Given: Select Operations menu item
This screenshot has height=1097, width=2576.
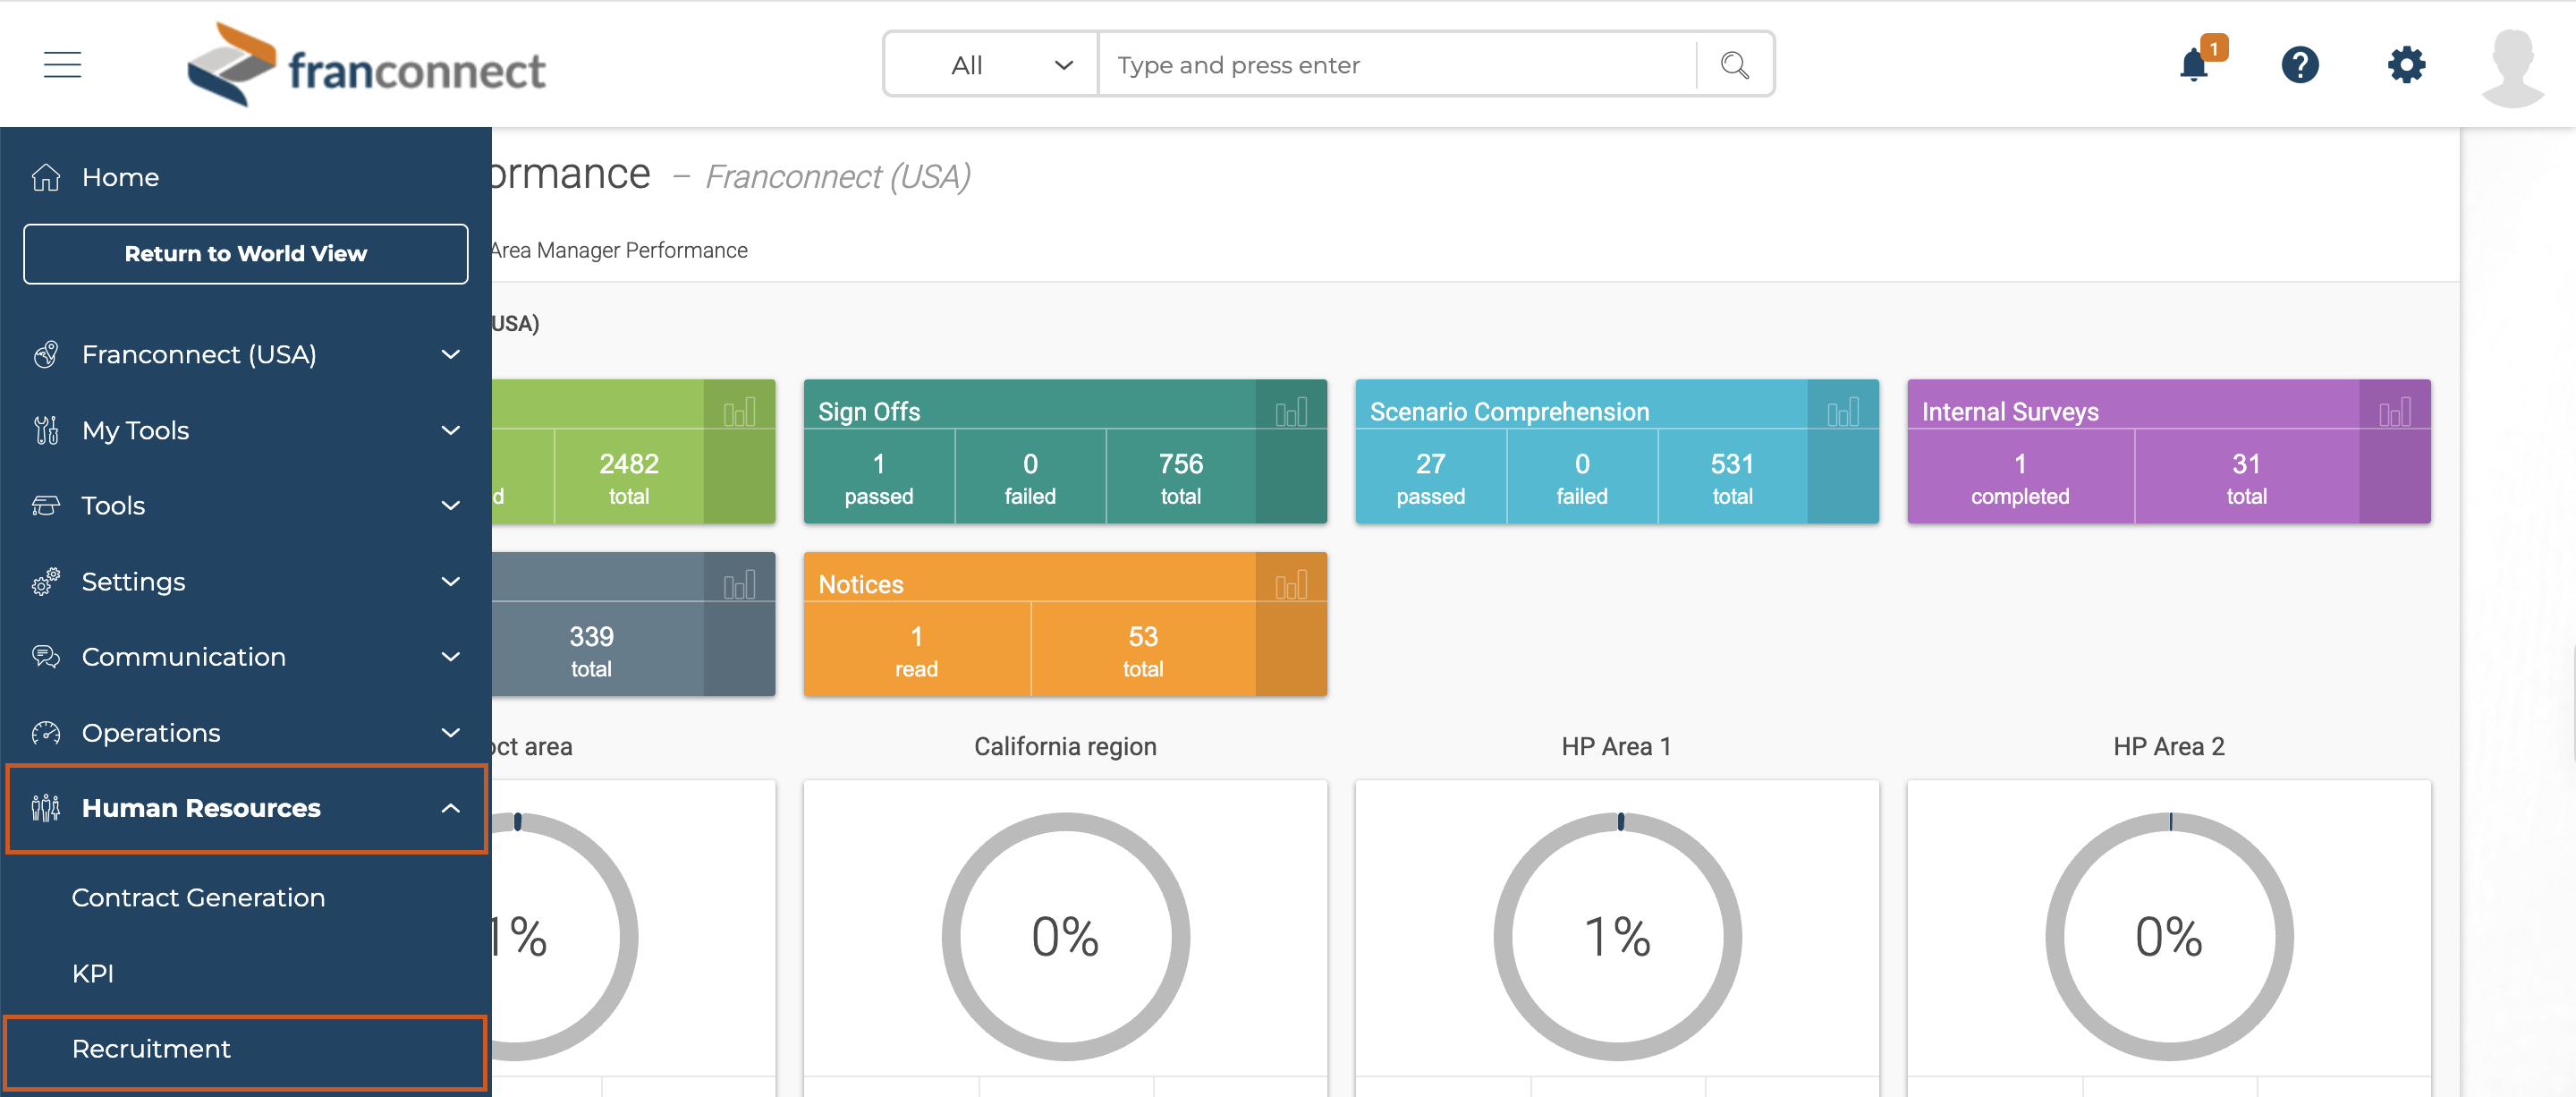Looking at the screenshot, I should tap(246, 733).
